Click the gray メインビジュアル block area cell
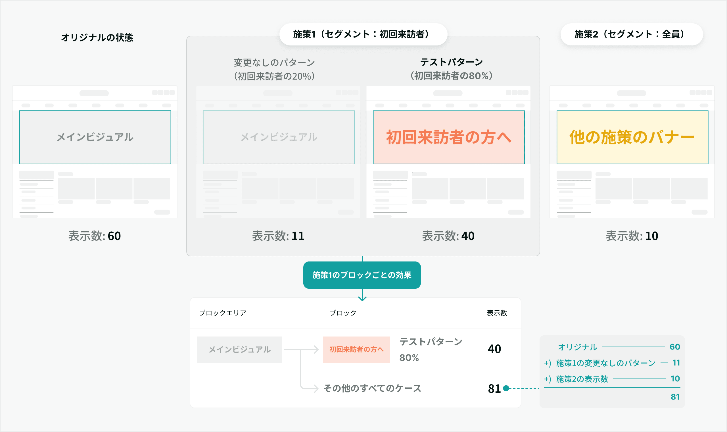The width and height of the screenshot is (727, 432). click(239, 349)
